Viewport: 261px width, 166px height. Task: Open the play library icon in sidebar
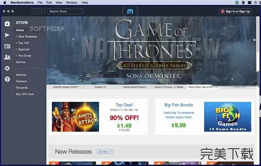coord(7,35)
